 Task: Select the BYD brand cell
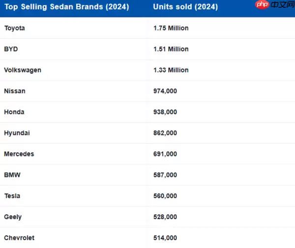11,49
